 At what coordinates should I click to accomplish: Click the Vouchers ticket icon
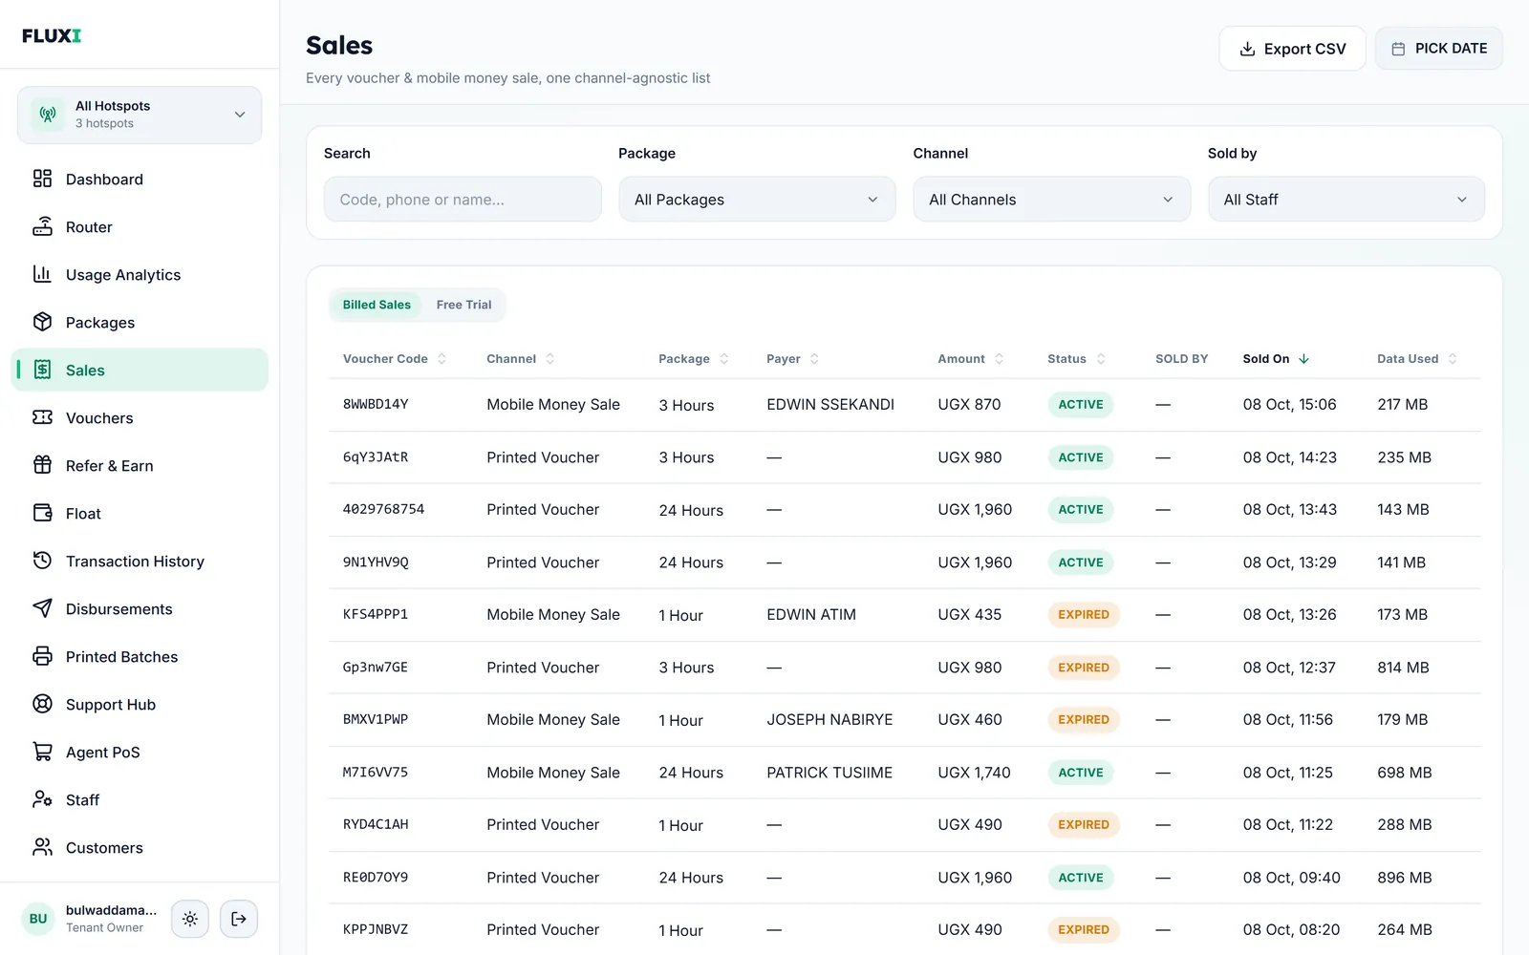(x=42, y=417)
